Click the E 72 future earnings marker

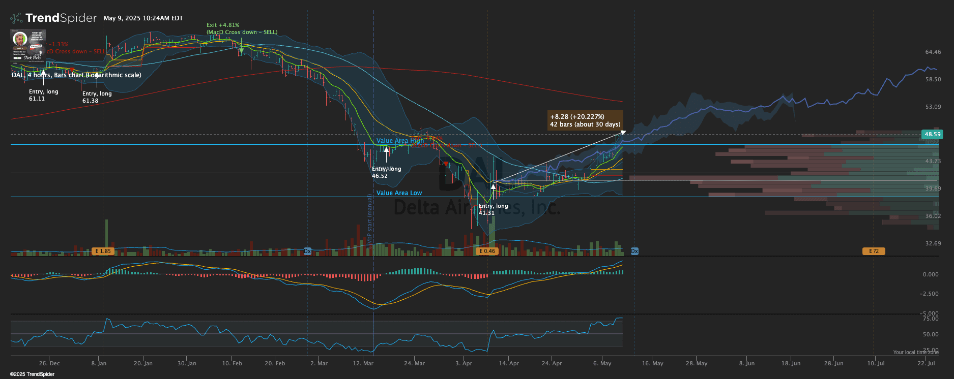[x=873, y=251]
